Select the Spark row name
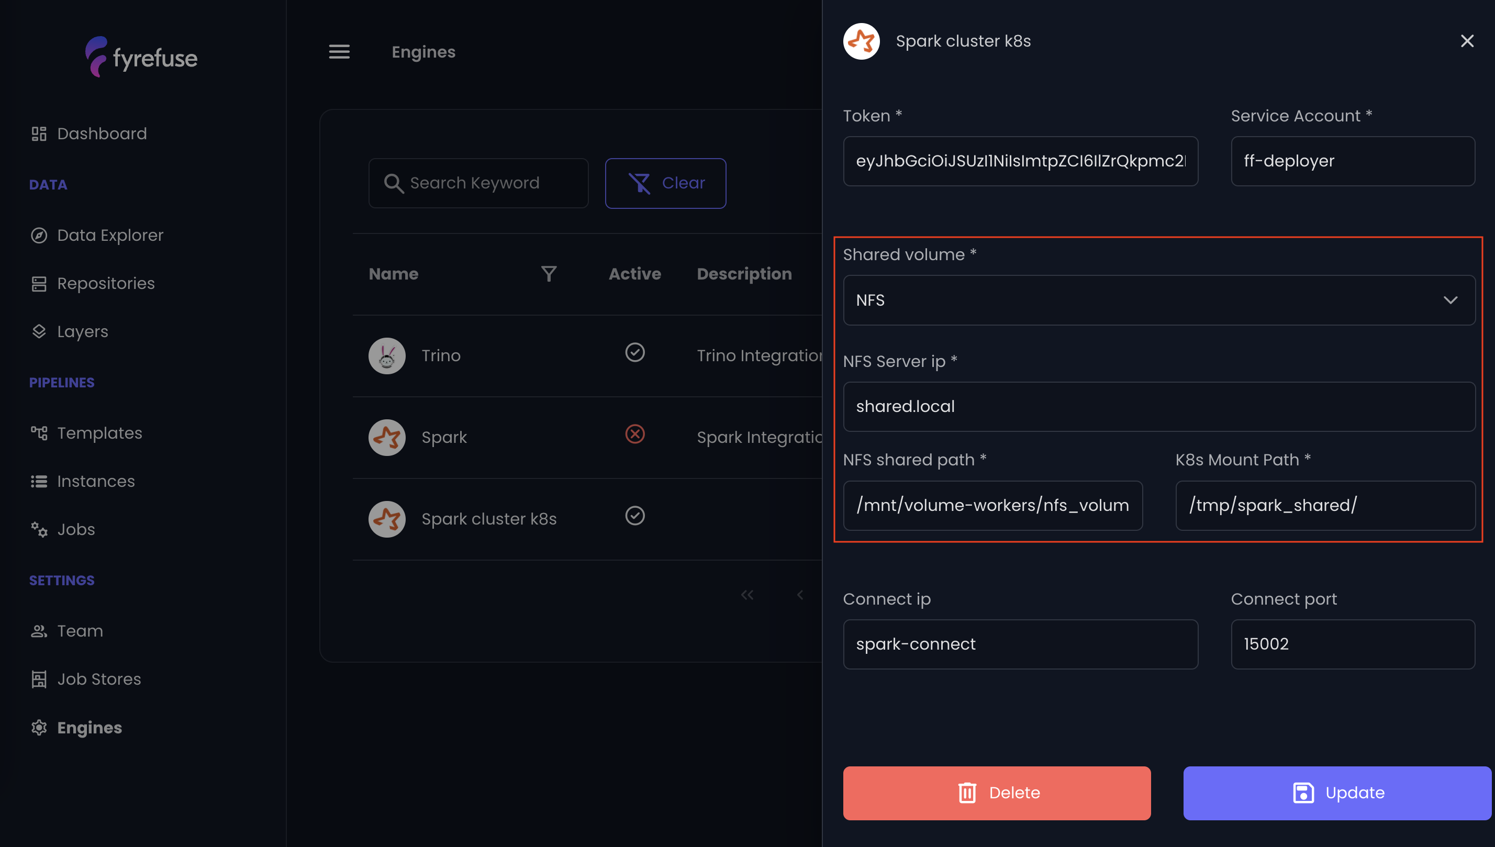The width and height of the screenshot is (1495, 847). coord(444,438)
